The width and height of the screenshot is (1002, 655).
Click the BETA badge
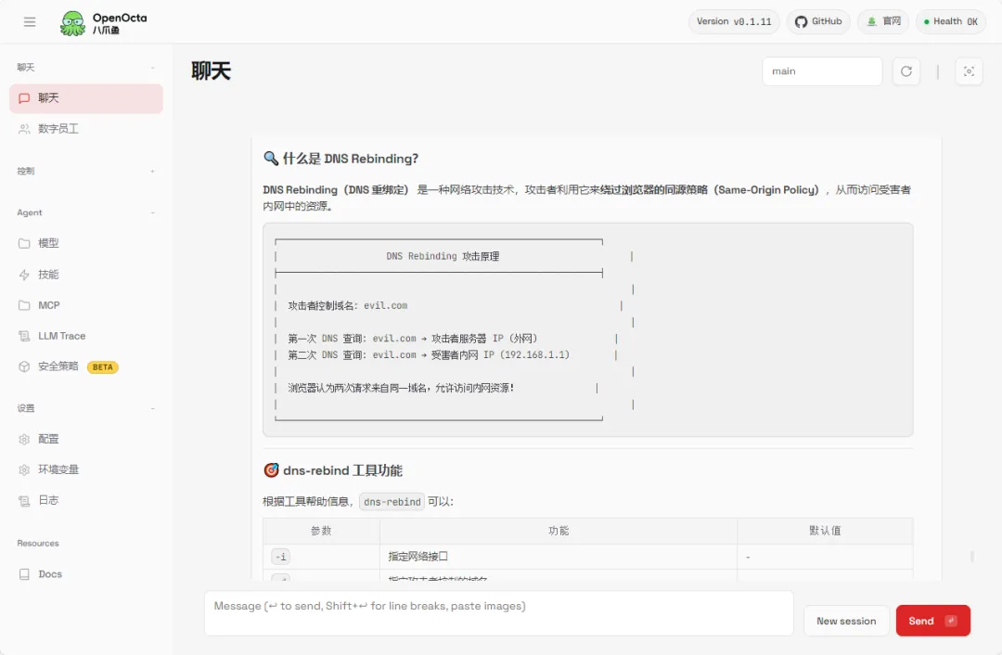(102, 367)
